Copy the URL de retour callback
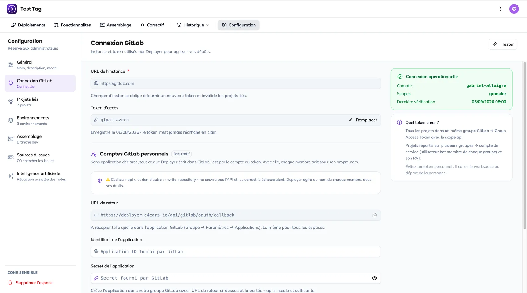The image size is (527, 293). point(374,215)
